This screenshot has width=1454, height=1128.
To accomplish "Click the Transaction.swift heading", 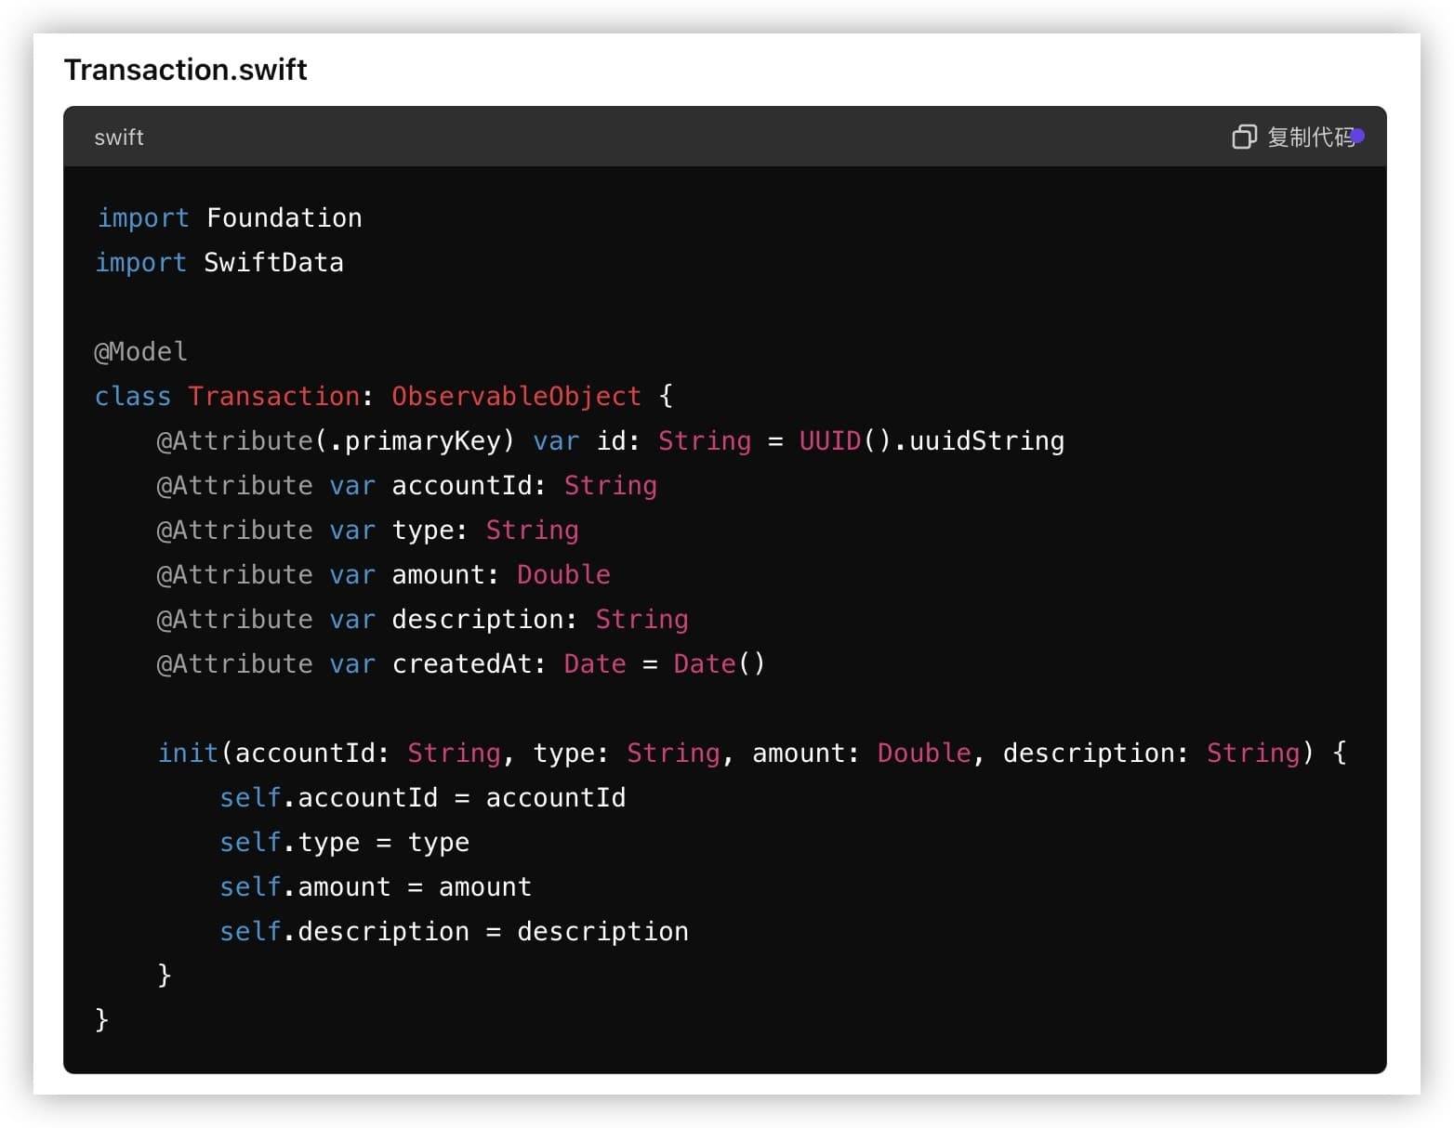I will [x=185, y=70].
